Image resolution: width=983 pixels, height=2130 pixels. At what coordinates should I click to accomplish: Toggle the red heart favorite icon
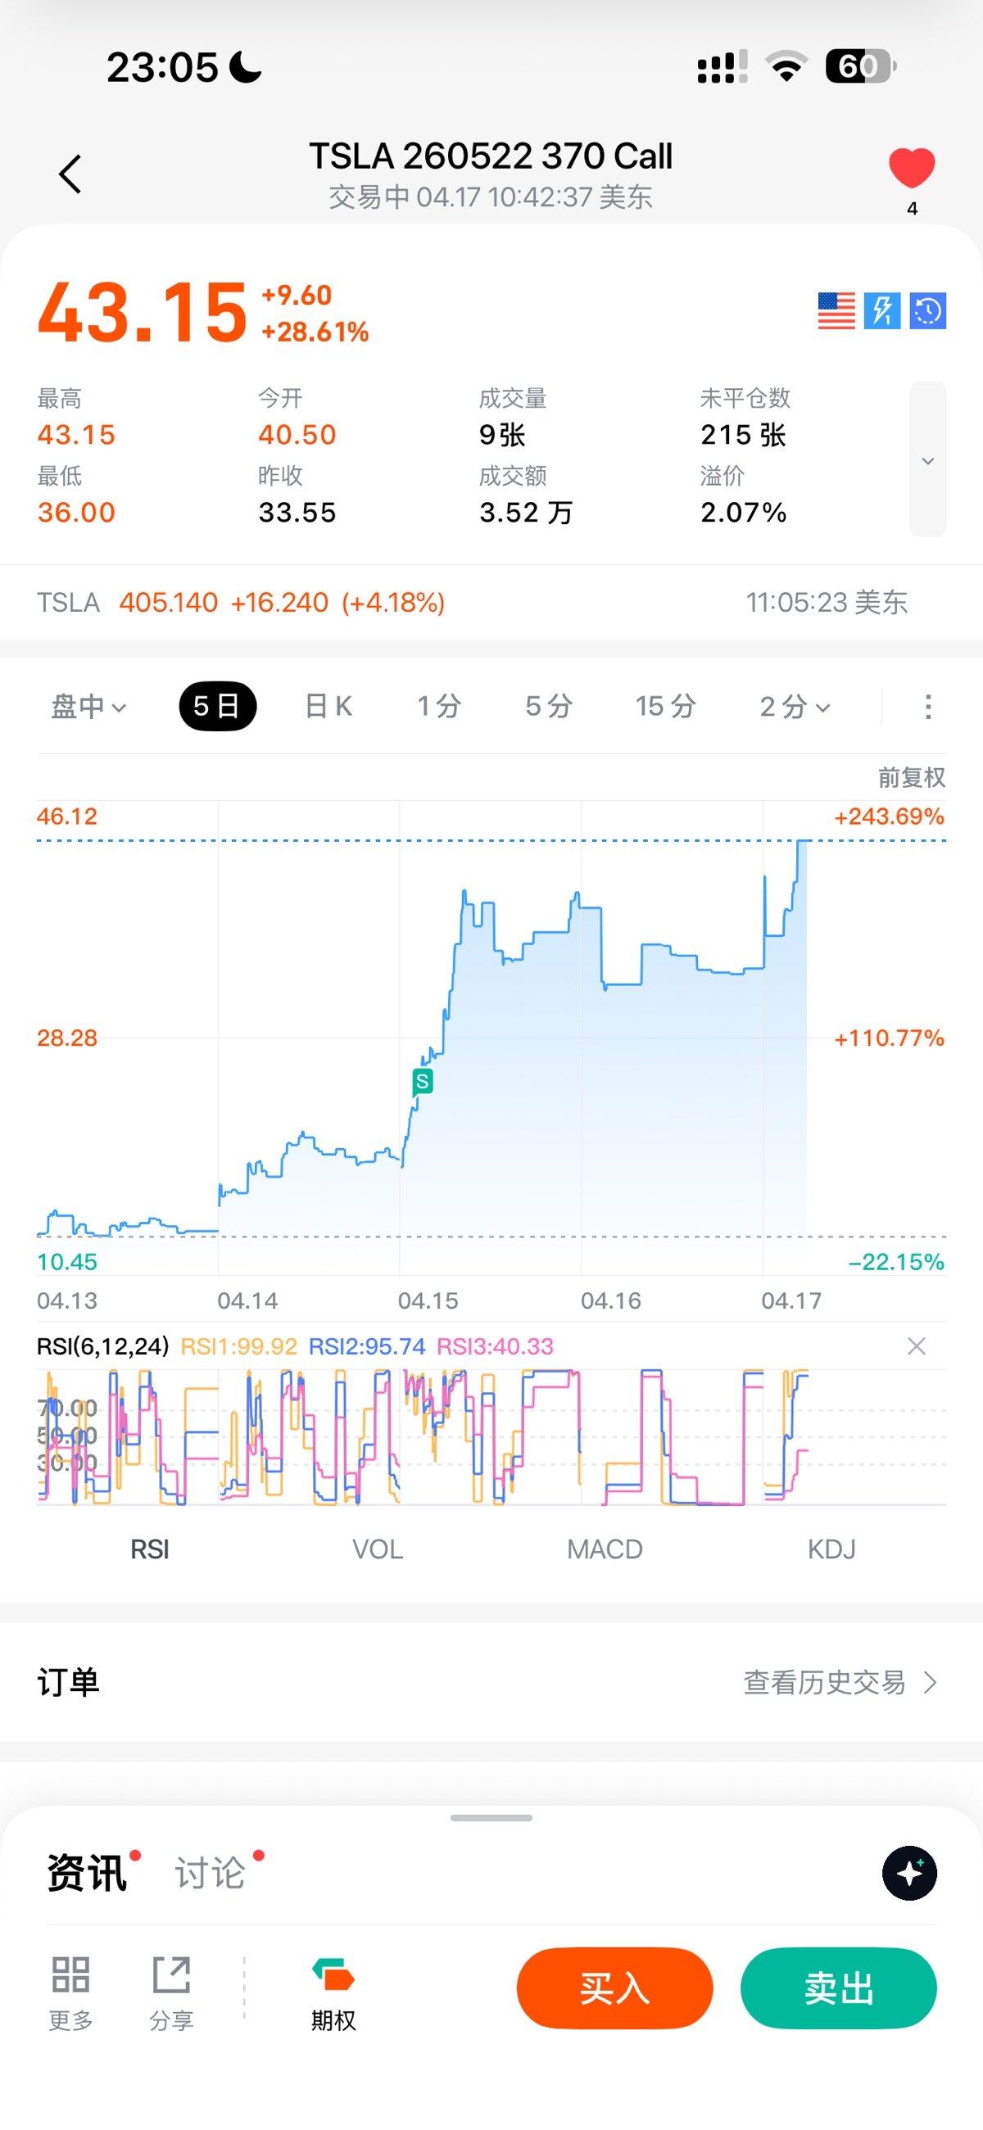click(911, 168)
